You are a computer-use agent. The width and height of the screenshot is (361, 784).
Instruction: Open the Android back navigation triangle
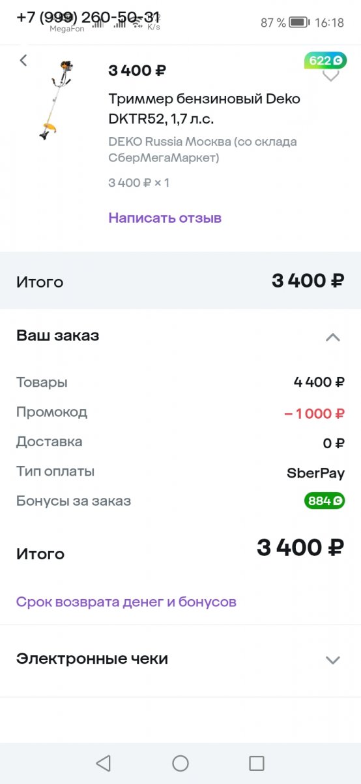[103, 763]
